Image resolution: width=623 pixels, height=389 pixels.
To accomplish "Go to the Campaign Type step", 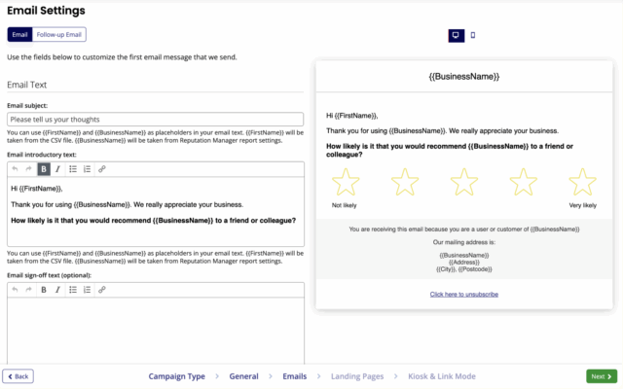I will tap(177, 376).
